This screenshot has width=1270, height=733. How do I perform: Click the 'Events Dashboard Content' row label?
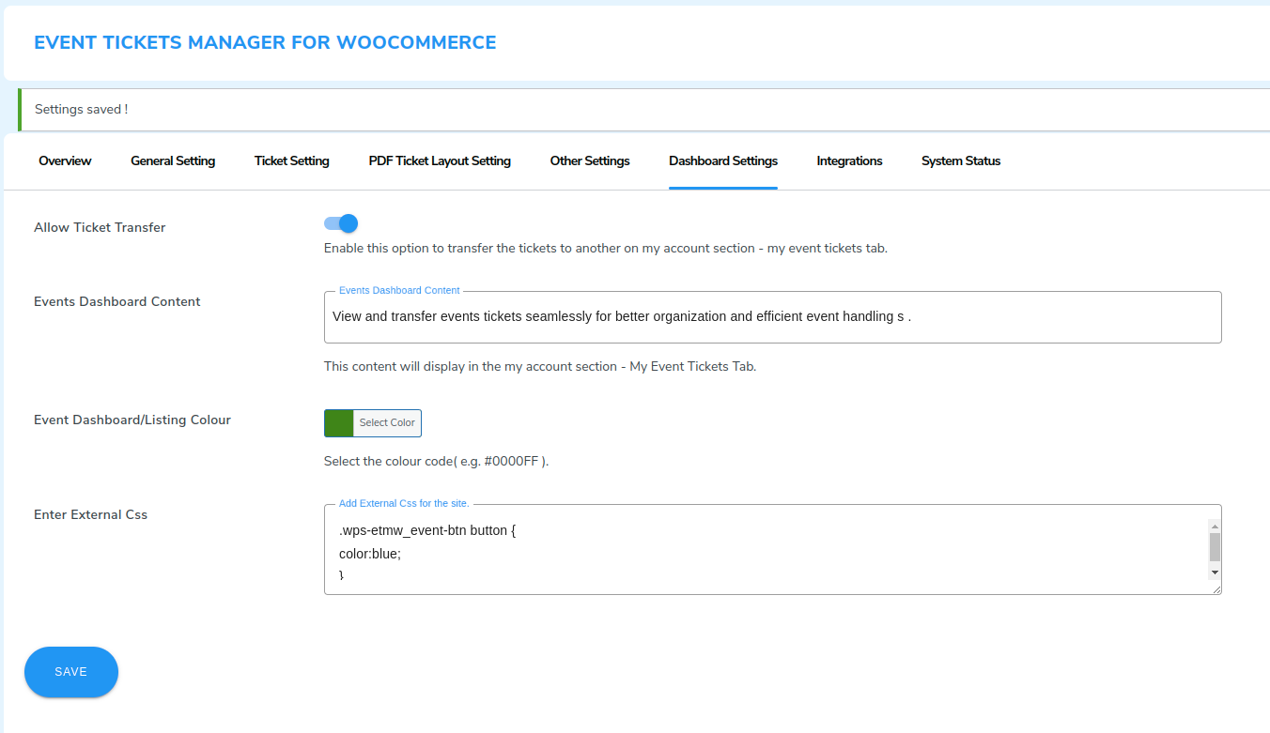(117, 301)
